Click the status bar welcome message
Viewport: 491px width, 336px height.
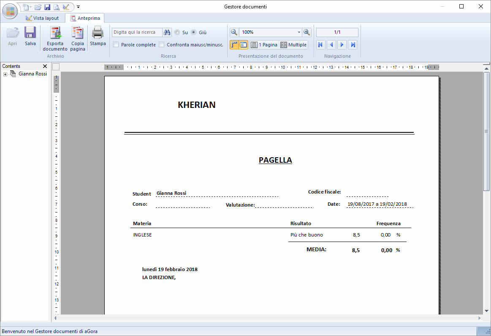pos(49,331)
